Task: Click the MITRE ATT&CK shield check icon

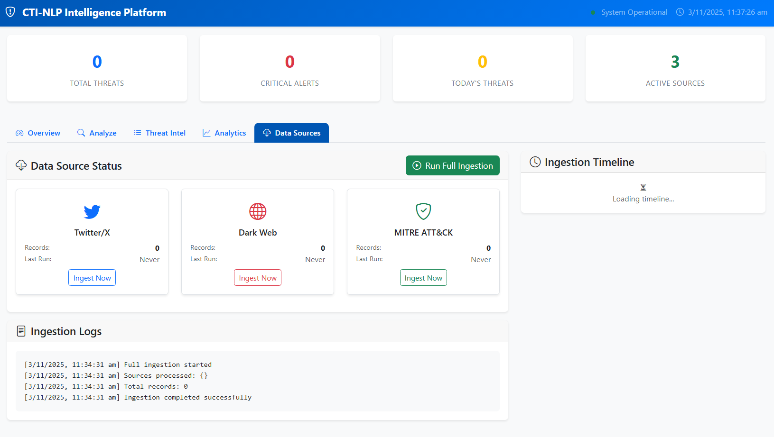Action: coord(423,211)
